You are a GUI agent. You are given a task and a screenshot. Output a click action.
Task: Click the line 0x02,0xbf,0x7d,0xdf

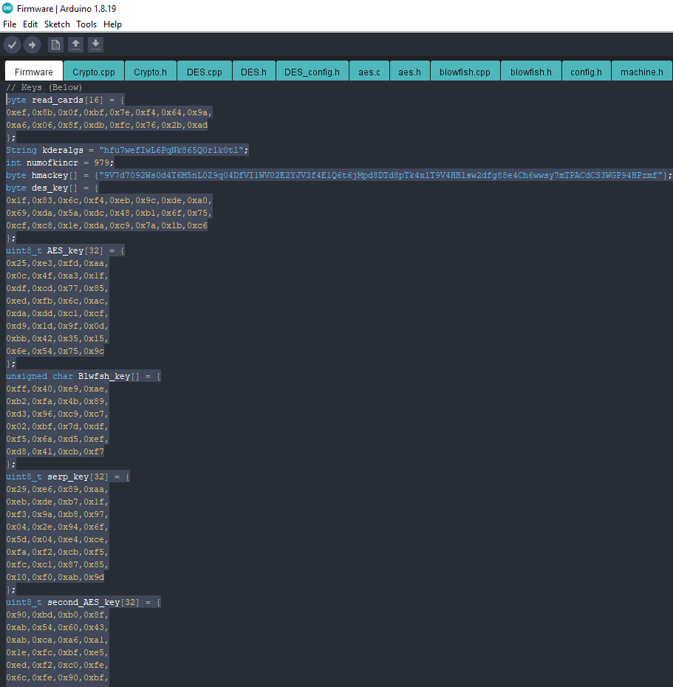pyautogui.click(x=57, y=426)
